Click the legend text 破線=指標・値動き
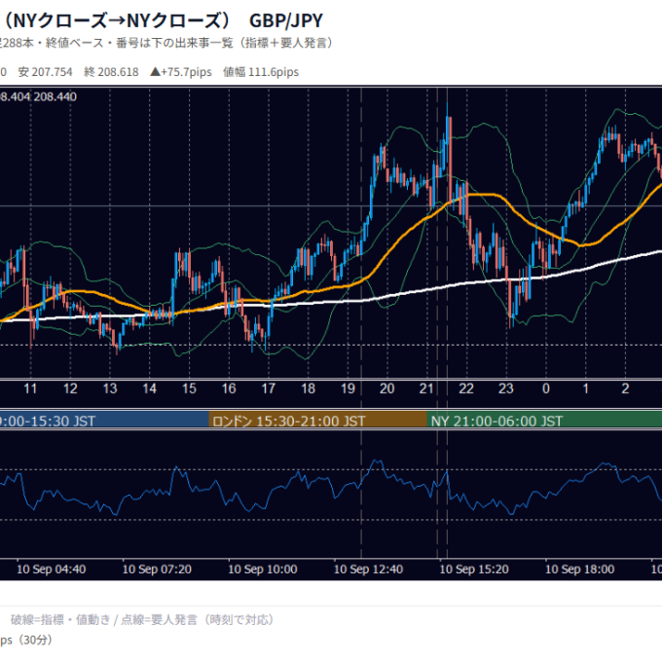 [x=60, y=620]
